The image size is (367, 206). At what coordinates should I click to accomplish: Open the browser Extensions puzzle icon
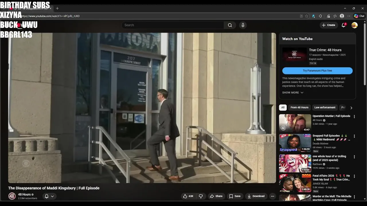[321, 16]
